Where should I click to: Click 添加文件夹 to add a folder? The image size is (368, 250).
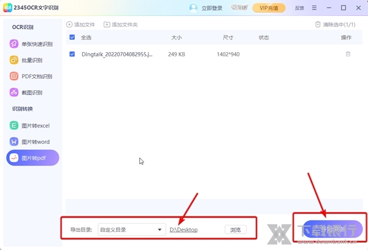click(121, 25)
